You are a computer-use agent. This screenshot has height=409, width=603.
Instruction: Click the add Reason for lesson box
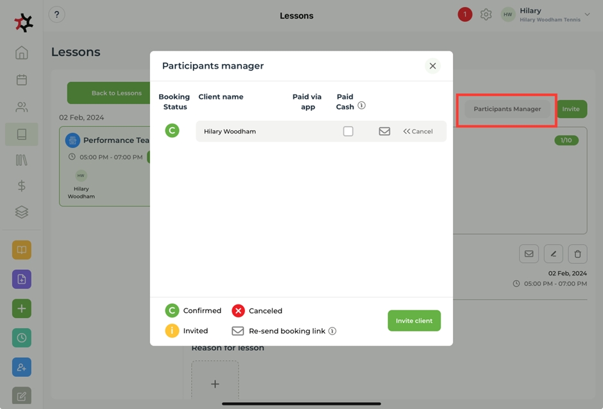[x=215, y=383]
